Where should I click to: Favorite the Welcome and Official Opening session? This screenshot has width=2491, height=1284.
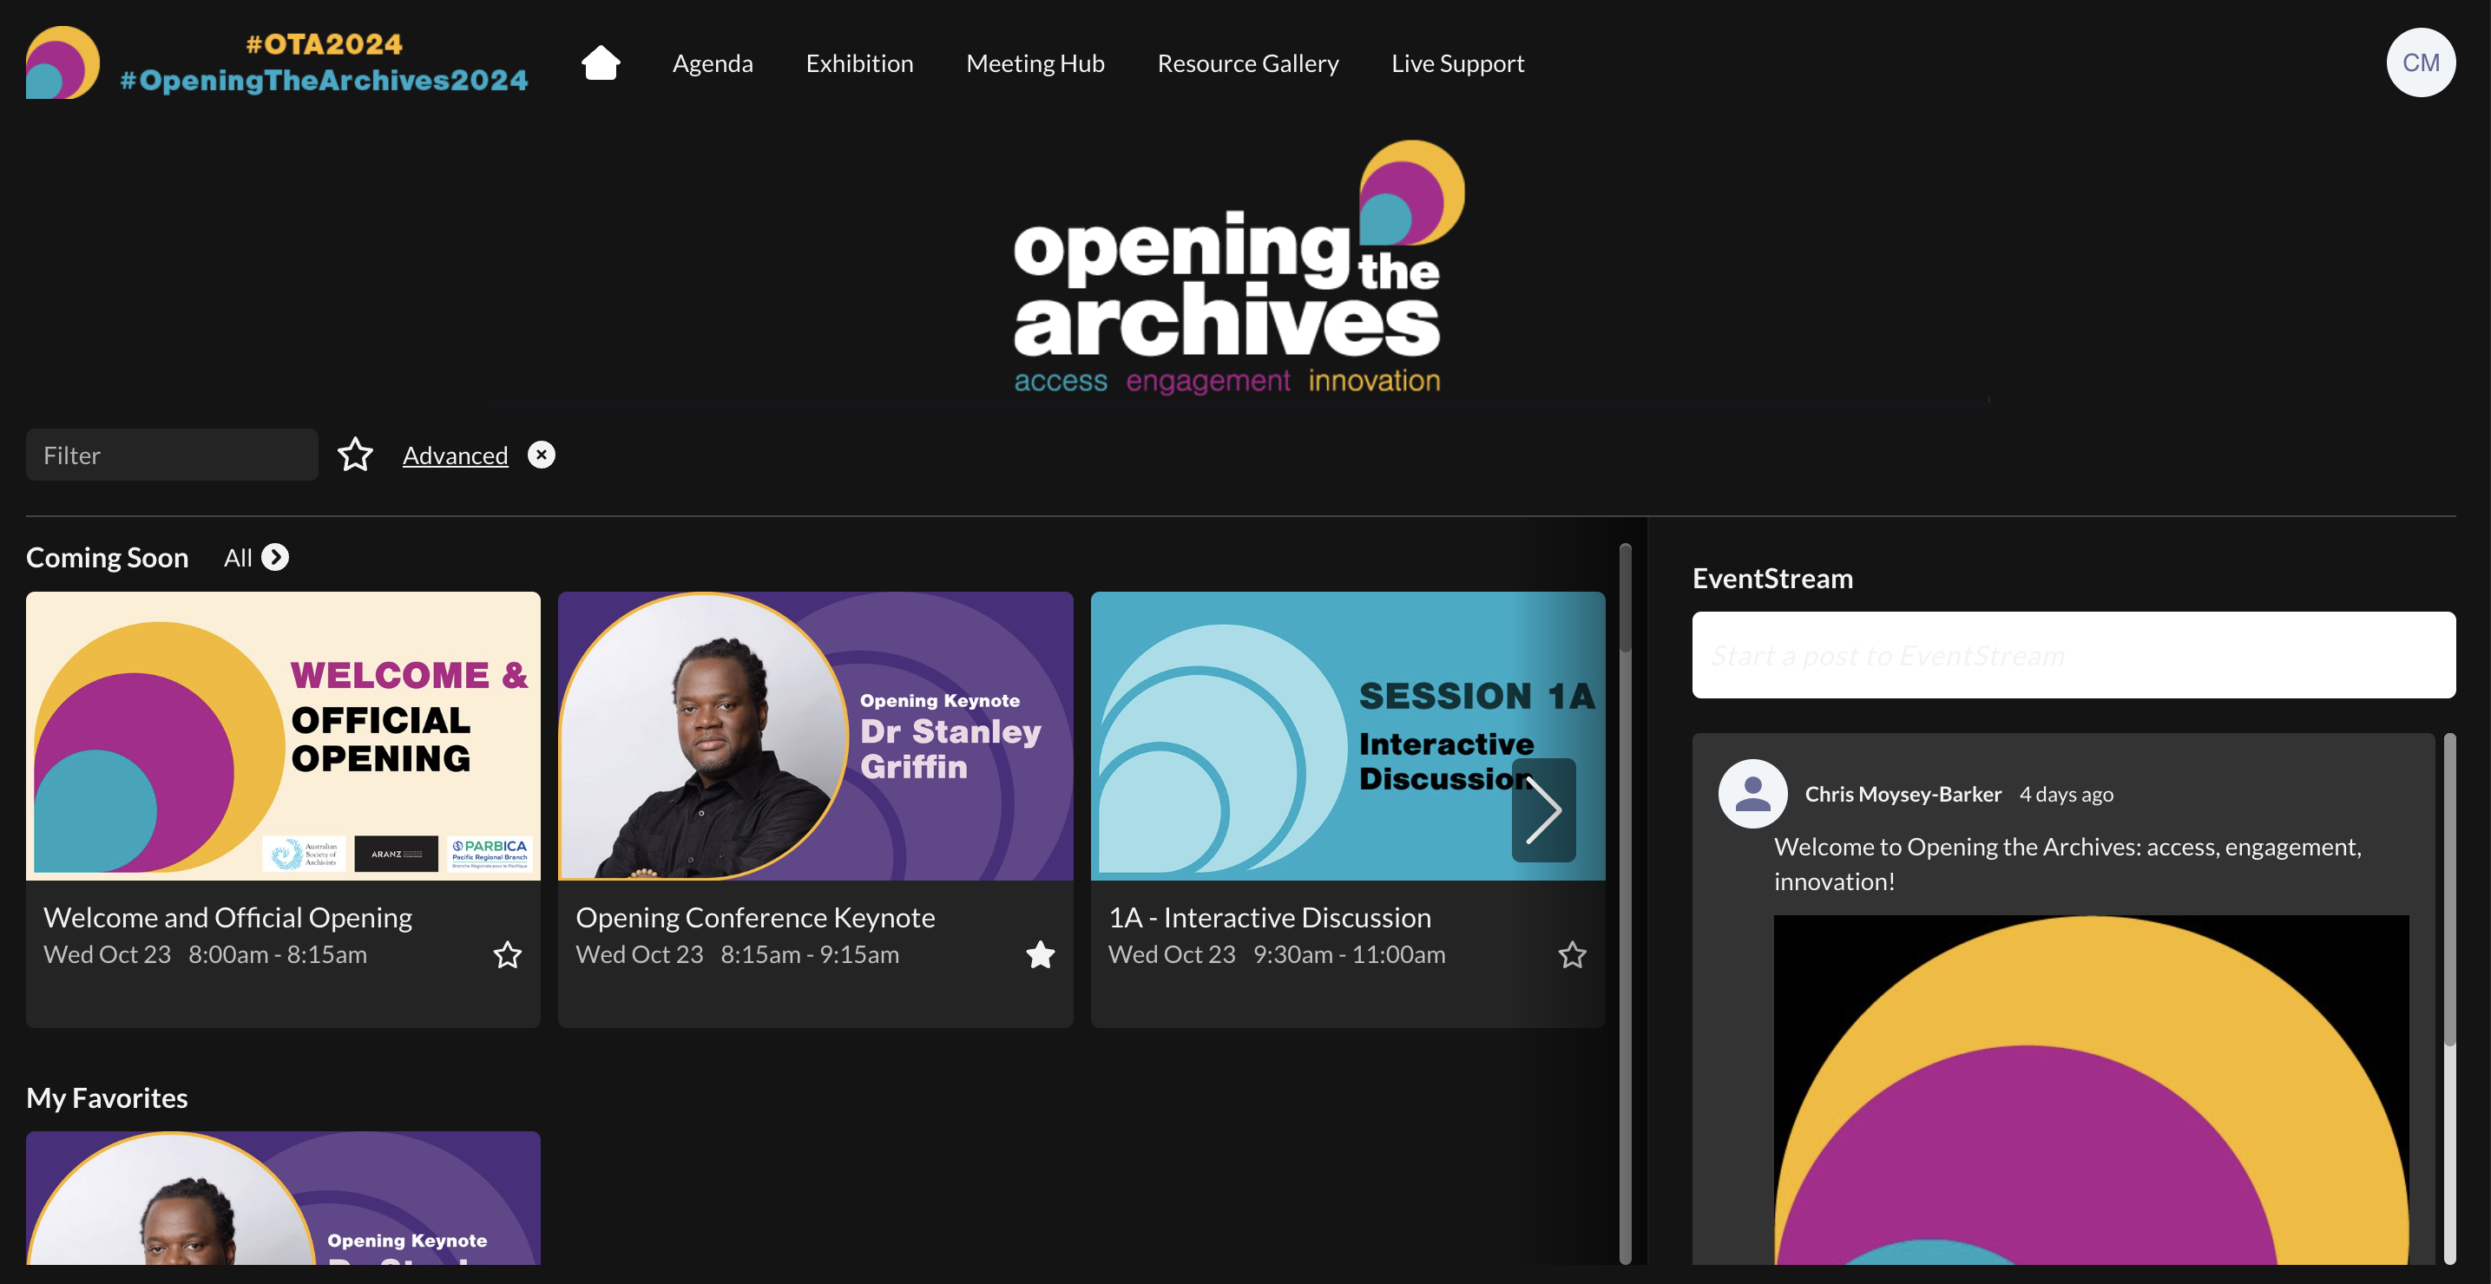pyautogui.click(x=508, y=955)
